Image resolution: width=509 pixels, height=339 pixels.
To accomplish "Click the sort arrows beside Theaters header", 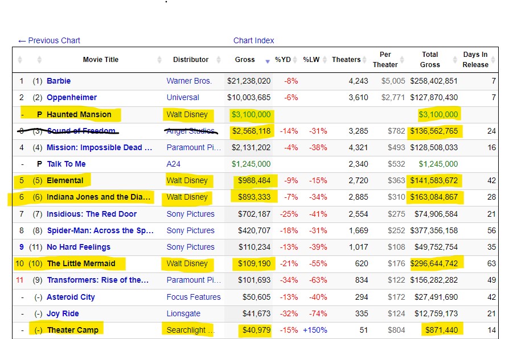I will click(365, 60).
